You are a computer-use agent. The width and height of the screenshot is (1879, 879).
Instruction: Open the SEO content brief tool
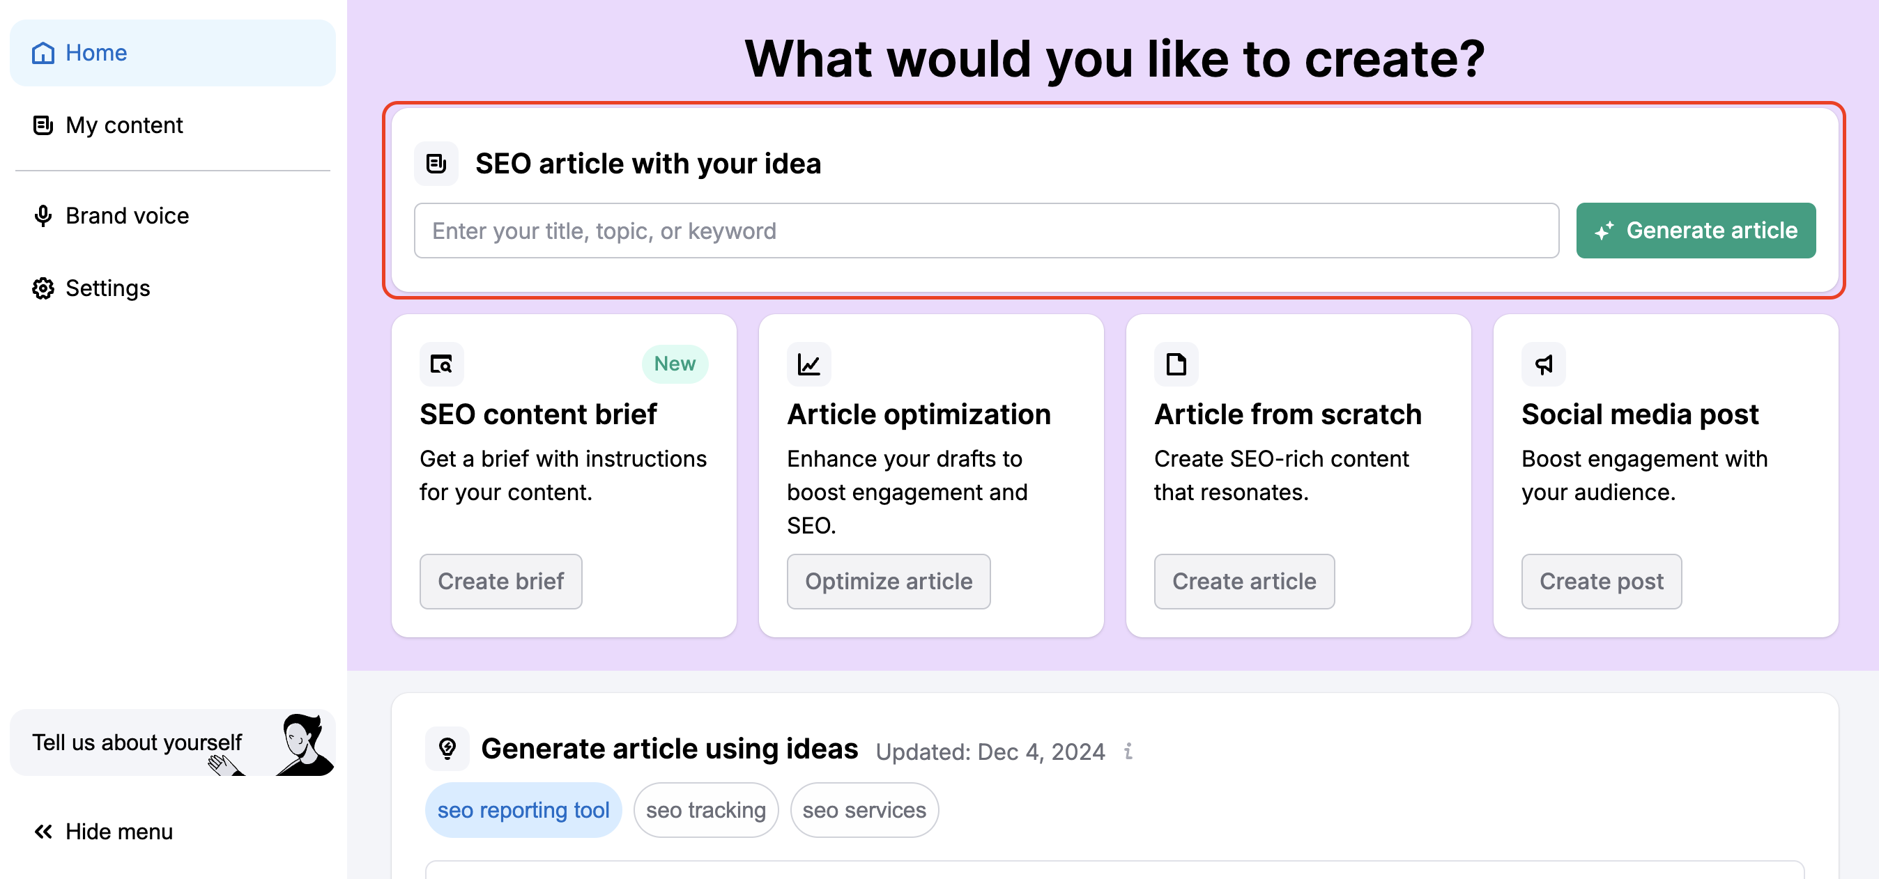point(500,581)
